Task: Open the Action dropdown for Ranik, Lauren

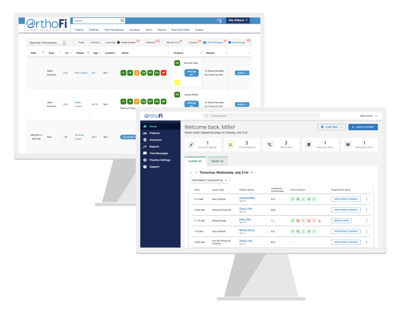Action: click(242, 105)
